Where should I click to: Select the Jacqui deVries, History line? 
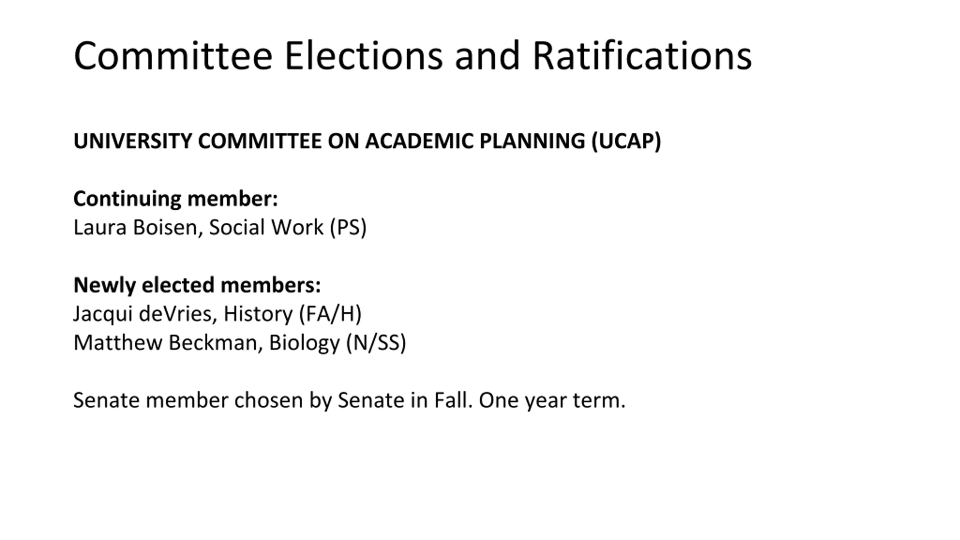point(217,314)
